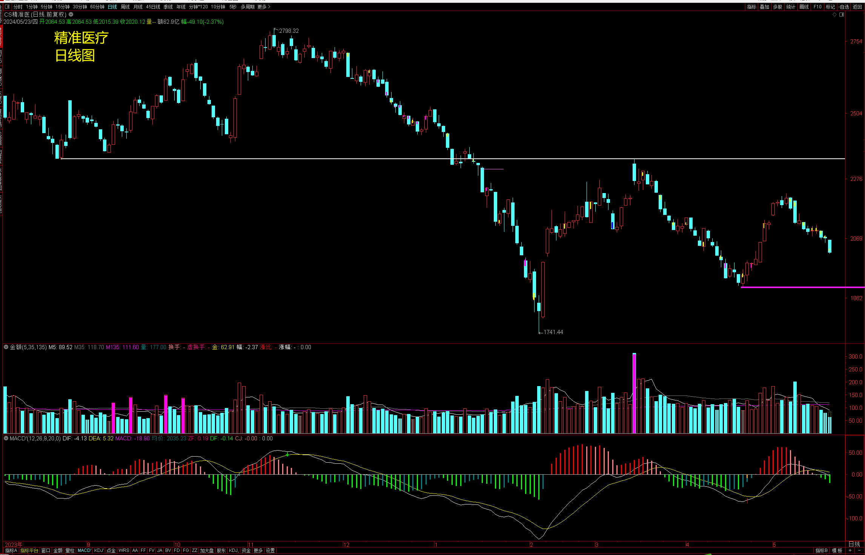Switch indicator to BV
The width and height of the screenshot is (865, 555).
click(x=168, y=550)
